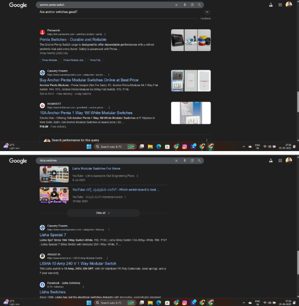Open 'Lisha Switches' Facebook result
Screen dimensions: 299x306
point(53,292)
